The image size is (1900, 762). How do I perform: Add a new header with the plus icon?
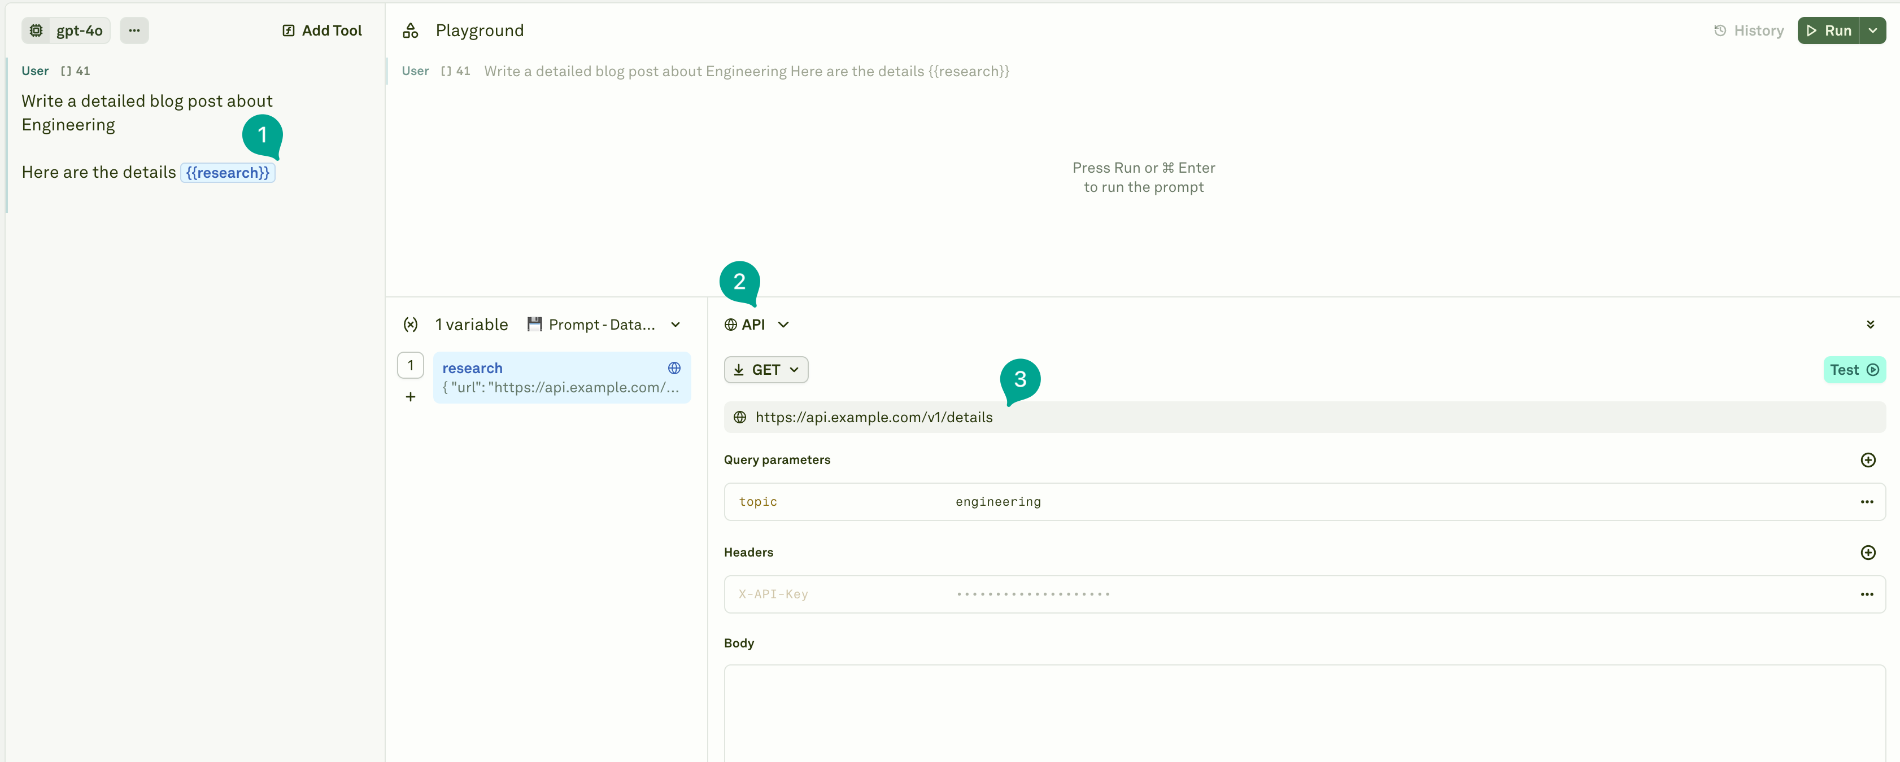(1868, 552)
